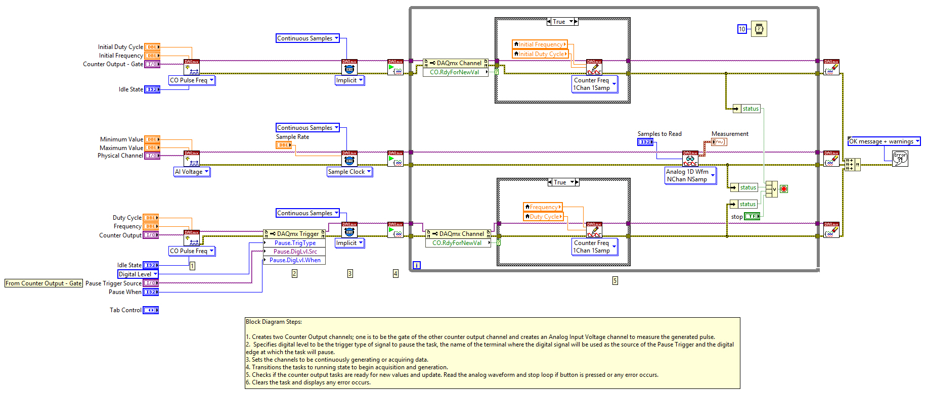Open the Digital Level enum dropdown
Screen dimensions: 925x393
coord(138,274)
